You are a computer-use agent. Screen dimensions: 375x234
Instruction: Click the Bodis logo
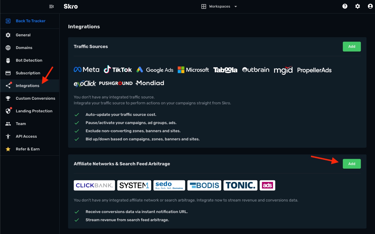(204, 185)
